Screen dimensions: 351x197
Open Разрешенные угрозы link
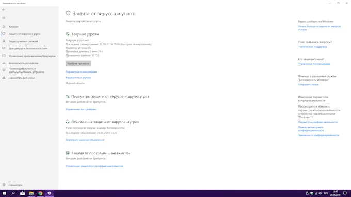pyautogui.click(x=78, y=78)
